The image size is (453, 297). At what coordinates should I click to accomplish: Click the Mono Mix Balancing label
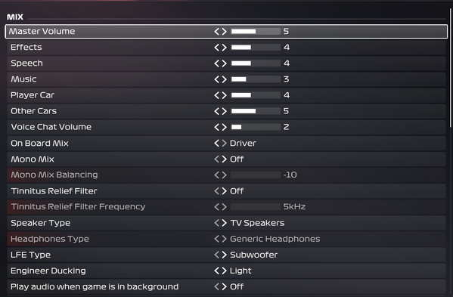tap(54, 175)
